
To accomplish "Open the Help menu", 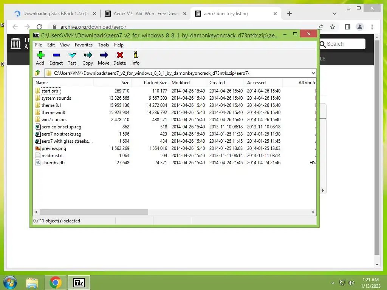I will (x=119, y=45).
